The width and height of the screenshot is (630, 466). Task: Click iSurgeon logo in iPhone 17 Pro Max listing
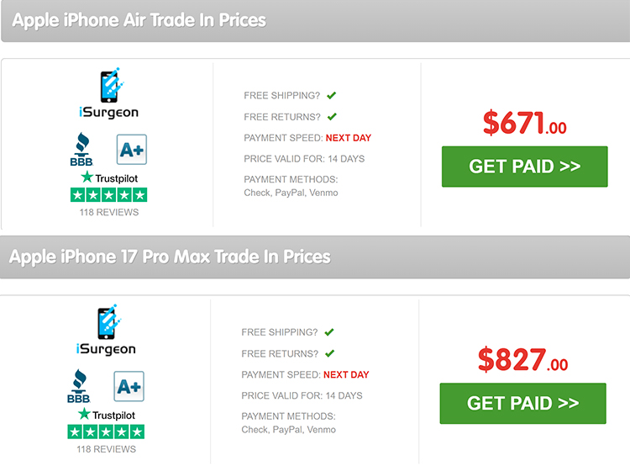point(105,331)
